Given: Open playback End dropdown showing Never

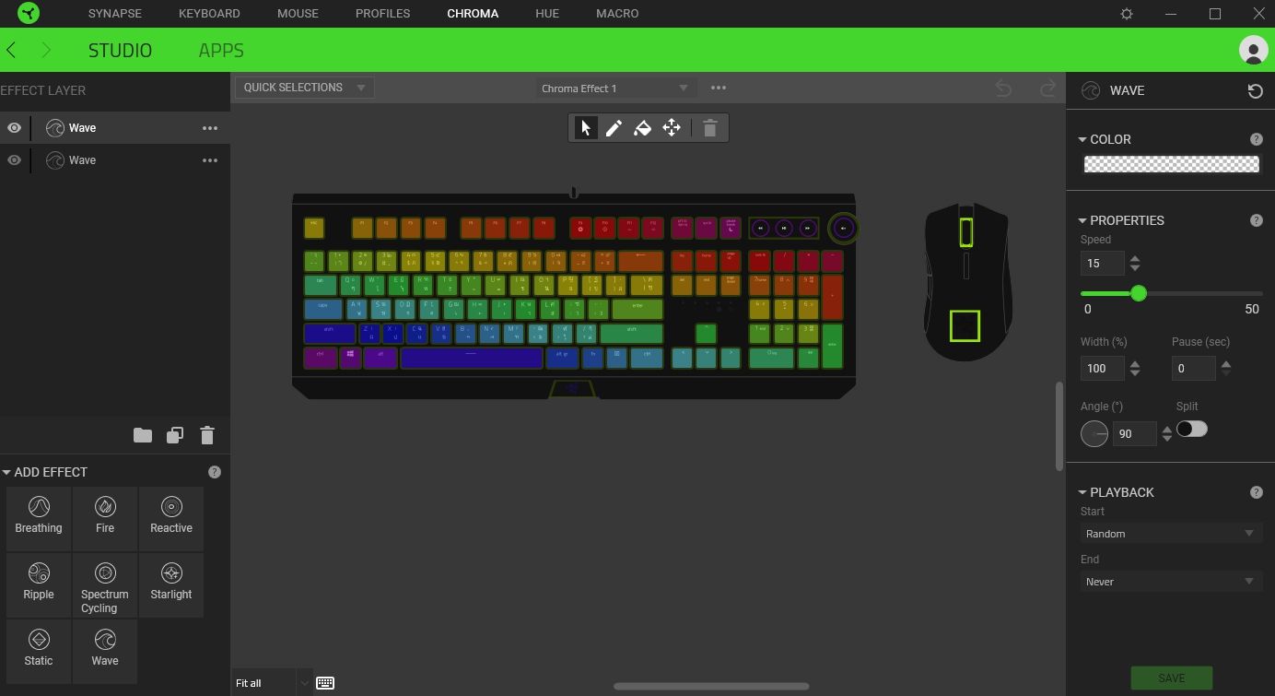Looking at the screenshot, I should click(x=1170, y=582).
